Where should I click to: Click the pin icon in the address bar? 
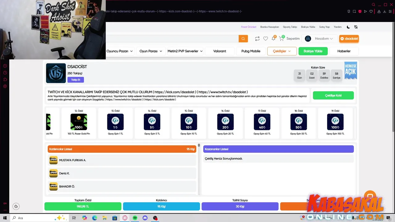tap(349, 11)
